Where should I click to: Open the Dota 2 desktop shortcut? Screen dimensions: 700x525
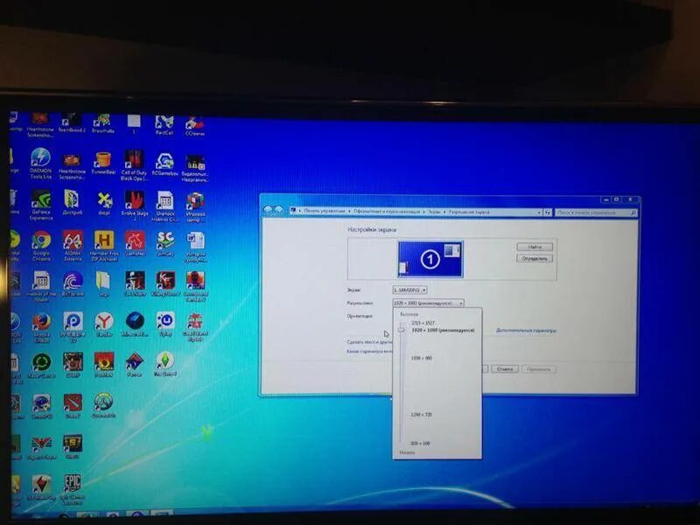73,405
